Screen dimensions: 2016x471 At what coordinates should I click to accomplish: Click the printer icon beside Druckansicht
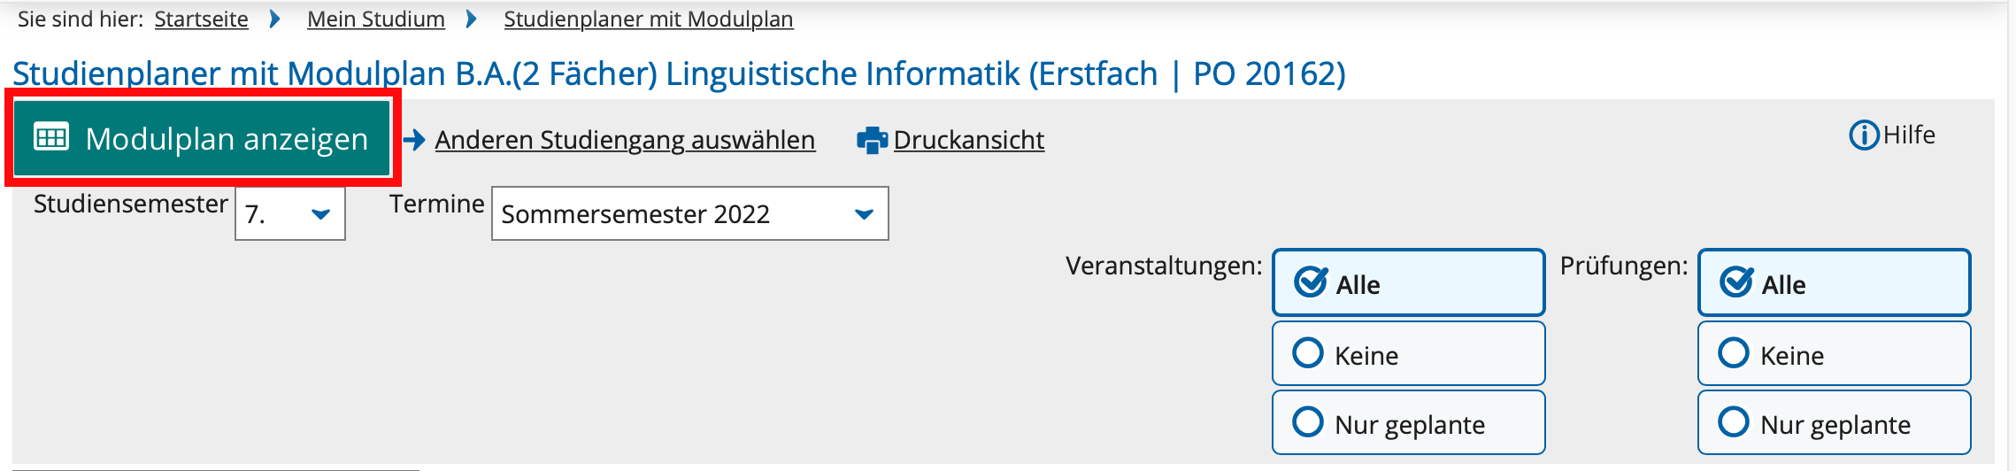click(x=872, y=140)
